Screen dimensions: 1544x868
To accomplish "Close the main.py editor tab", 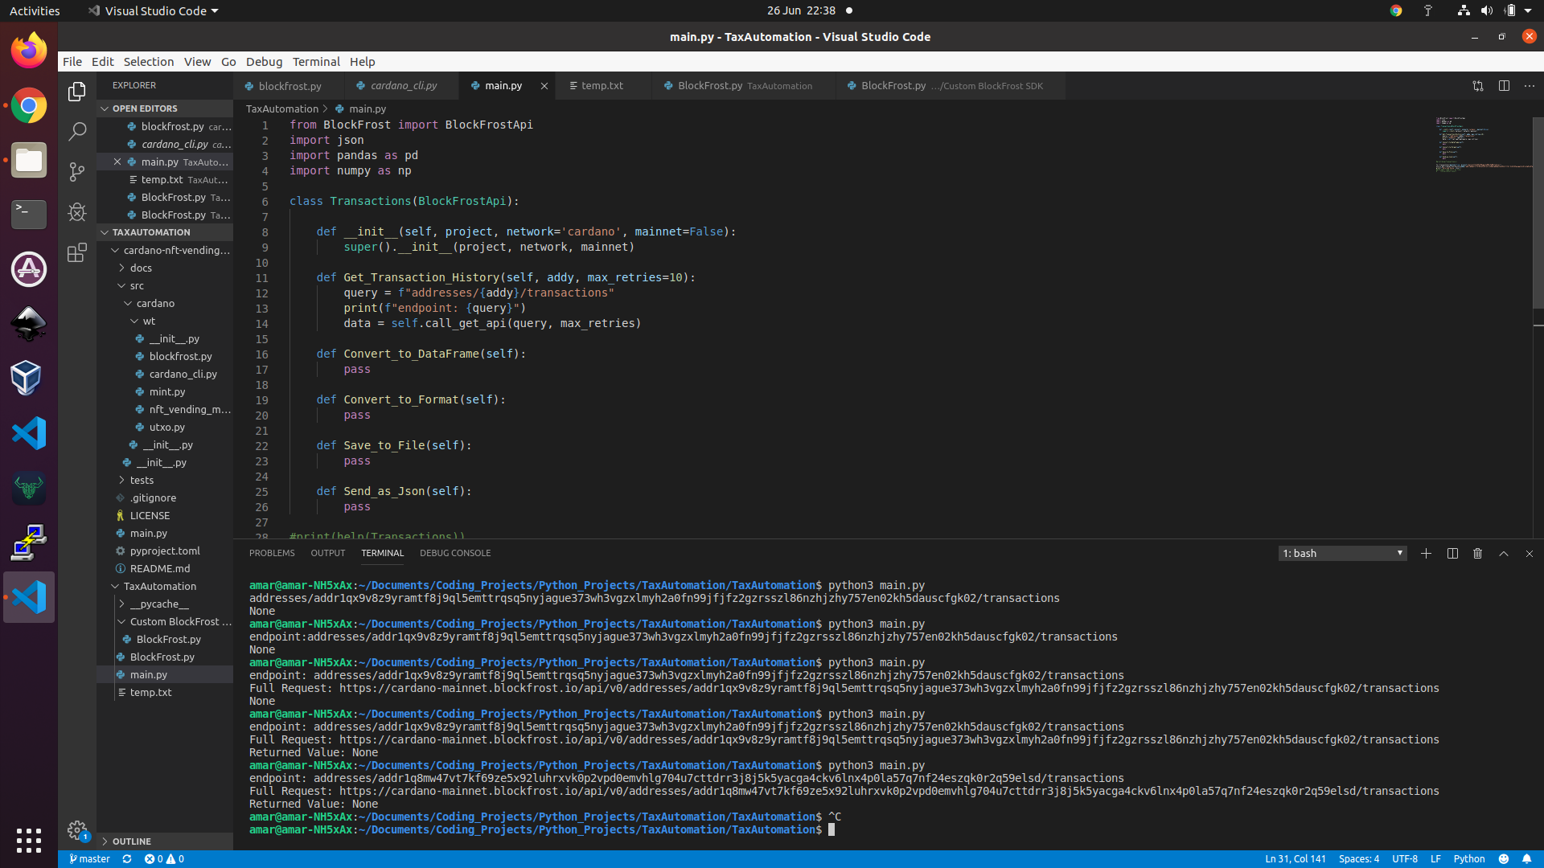I will [x=544, y=86].
